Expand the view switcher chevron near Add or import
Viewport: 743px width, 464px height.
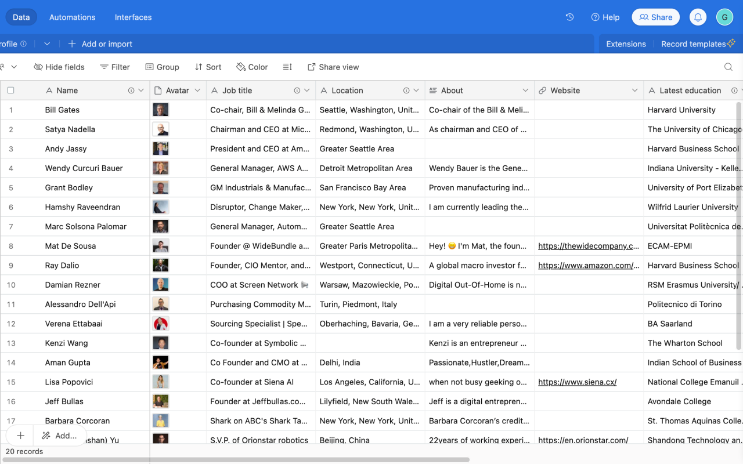(x=47, y=43)
